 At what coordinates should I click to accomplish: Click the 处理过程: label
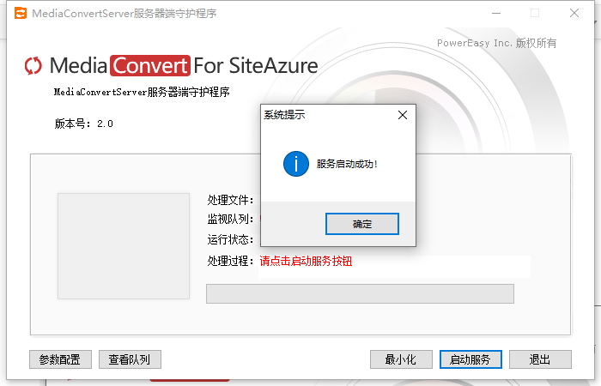pyautogui.click(x=230, y=261)
